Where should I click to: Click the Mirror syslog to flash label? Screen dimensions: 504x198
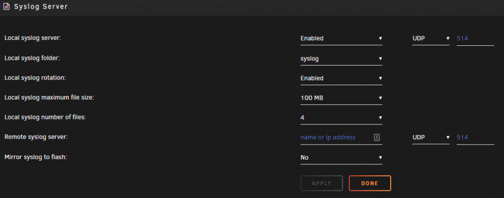point(36,157)
